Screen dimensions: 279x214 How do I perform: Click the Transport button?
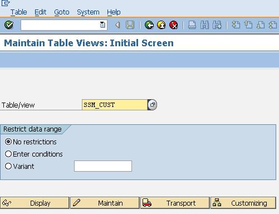coord(175,203)
